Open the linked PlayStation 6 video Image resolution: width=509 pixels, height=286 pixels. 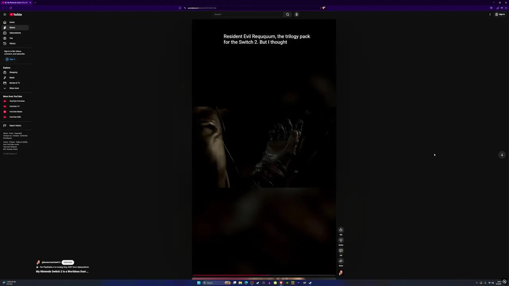[62, 267]
